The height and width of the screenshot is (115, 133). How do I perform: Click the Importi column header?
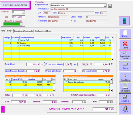coord(100,38)
